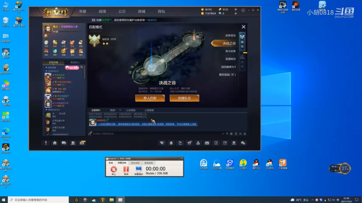Search friends with magnifier icon

81,67
